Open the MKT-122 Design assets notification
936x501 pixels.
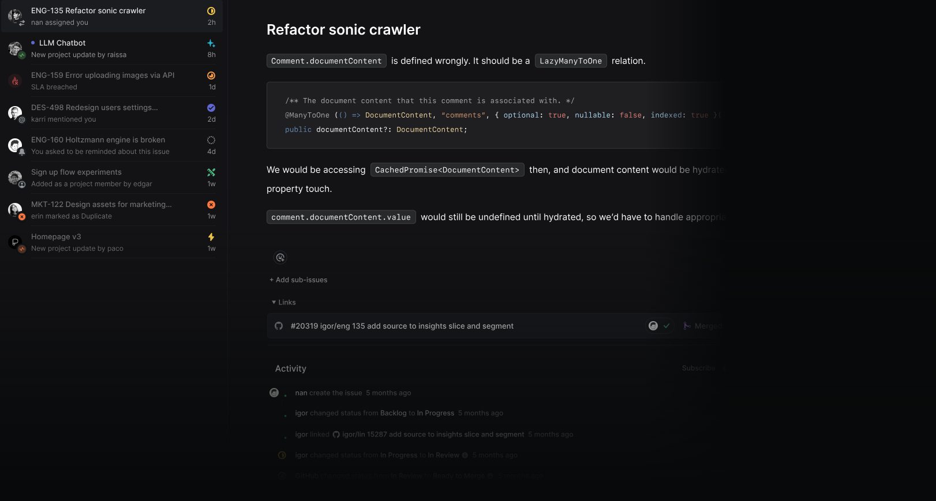point(112,210)
